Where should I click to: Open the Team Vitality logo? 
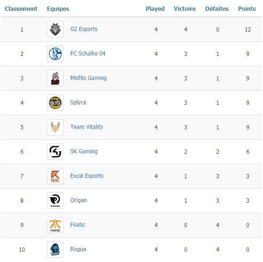[x=55, y=127]
